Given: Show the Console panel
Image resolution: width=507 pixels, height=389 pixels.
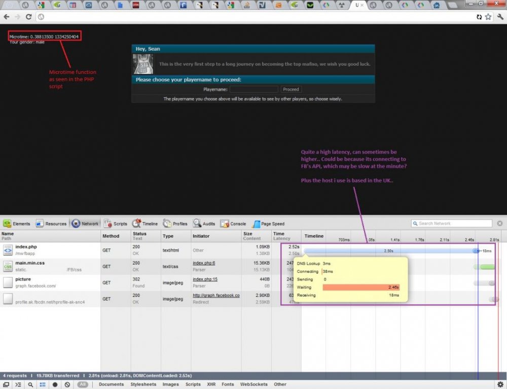Looking at the screenshot, I should [x=233, y=224].
